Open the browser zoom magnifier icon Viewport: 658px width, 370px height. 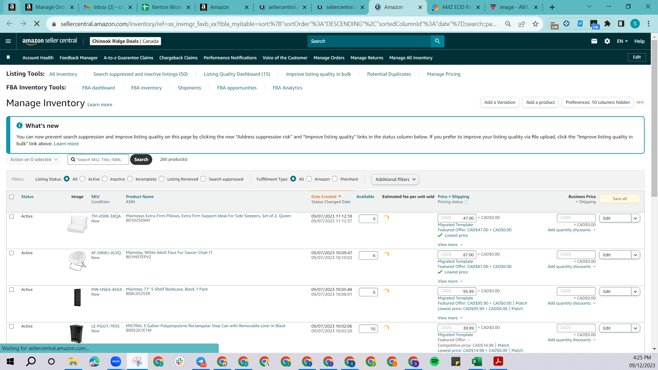508,24
